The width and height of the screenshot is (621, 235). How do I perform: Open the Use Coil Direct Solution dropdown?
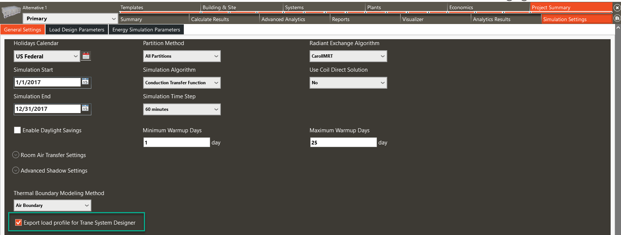click(348, 83)
